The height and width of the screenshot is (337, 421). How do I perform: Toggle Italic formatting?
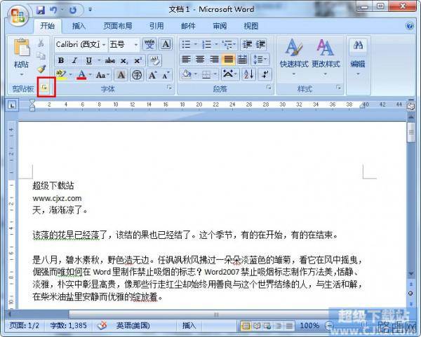tap(74, 60)
